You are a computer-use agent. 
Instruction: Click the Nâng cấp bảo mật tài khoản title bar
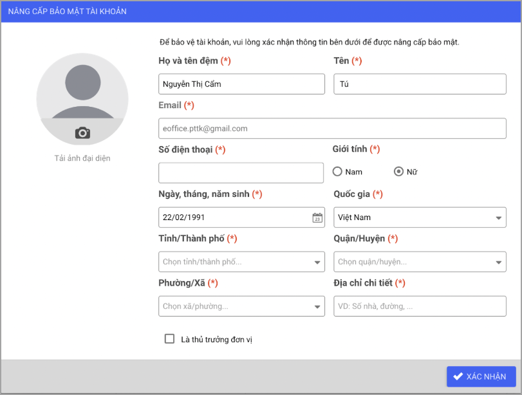click(261, 11)
